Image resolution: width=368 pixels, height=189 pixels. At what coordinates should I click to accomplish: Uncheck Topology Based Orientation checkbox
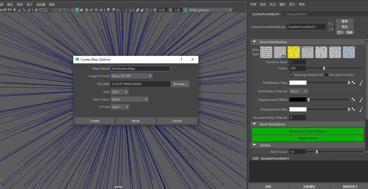point(291,75)
